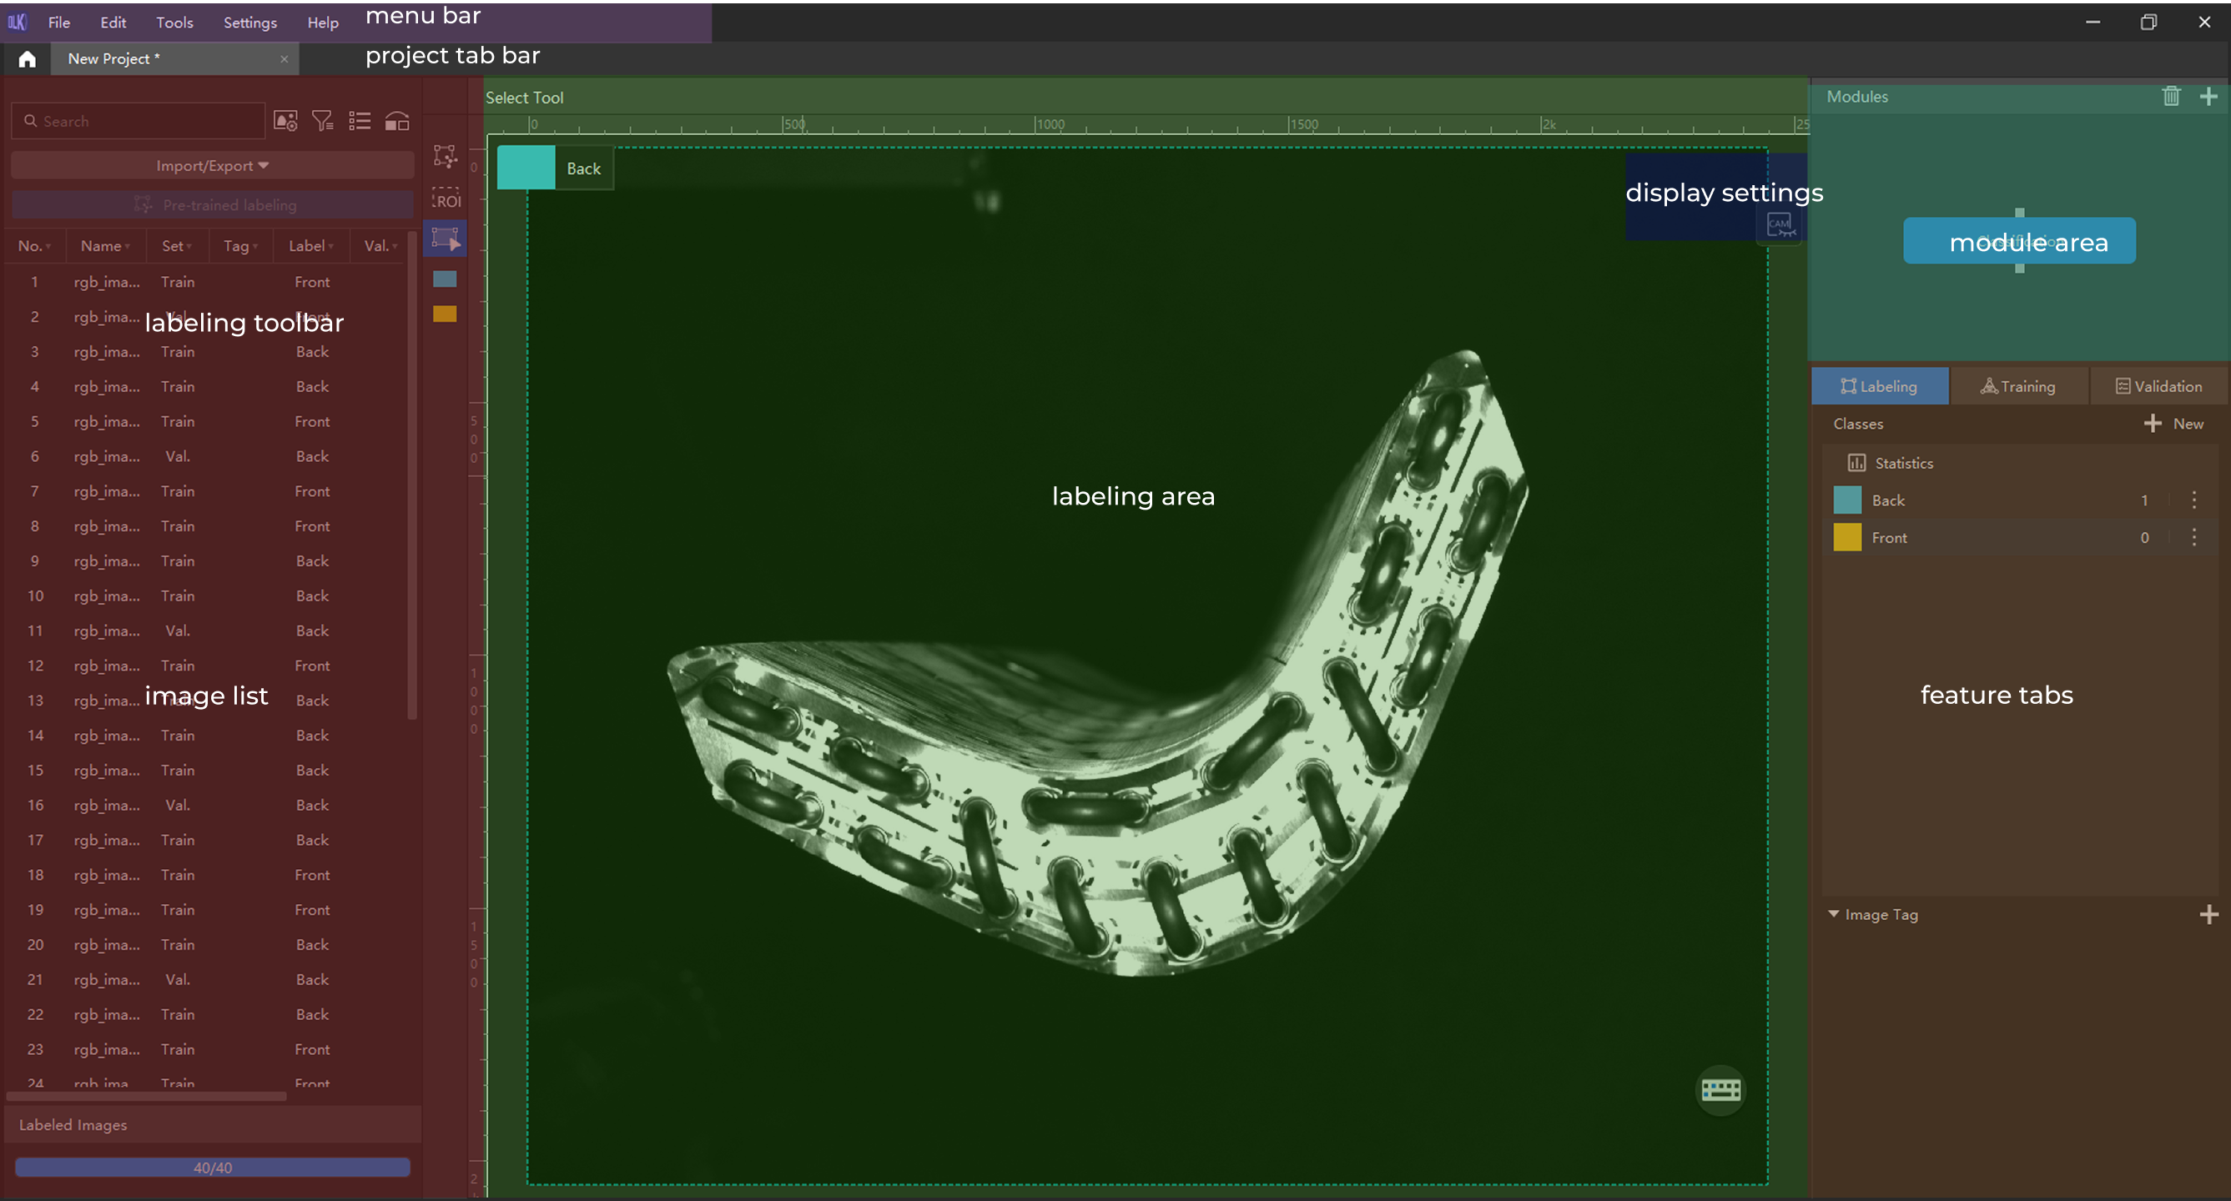Open the image list filter icon
2231x1201 pixels.
(x=322, y=121)
